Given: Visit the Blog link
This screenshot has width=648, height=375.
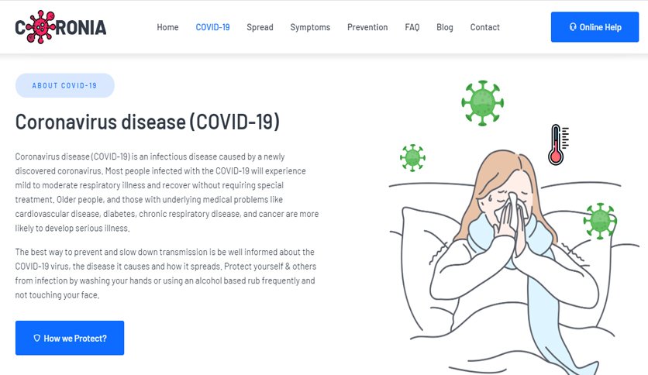Looking at the screenshot, I should click(445, 27).
